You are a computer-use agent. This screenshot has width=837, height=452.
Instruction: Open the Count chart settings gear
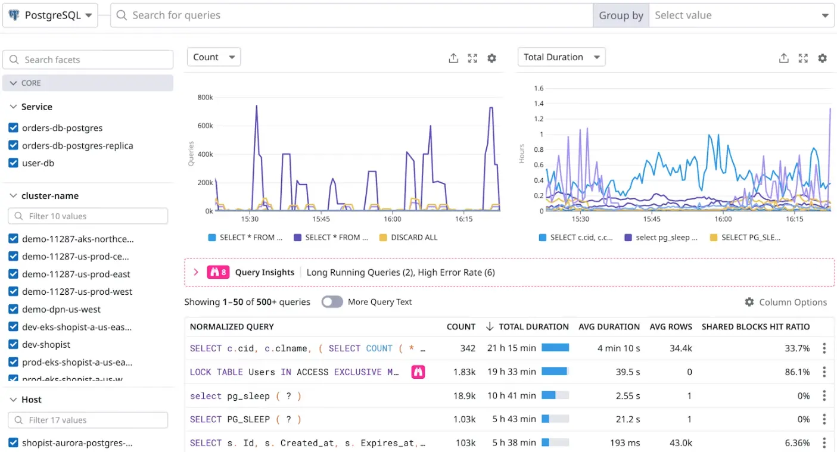click(x=491, y=58)
